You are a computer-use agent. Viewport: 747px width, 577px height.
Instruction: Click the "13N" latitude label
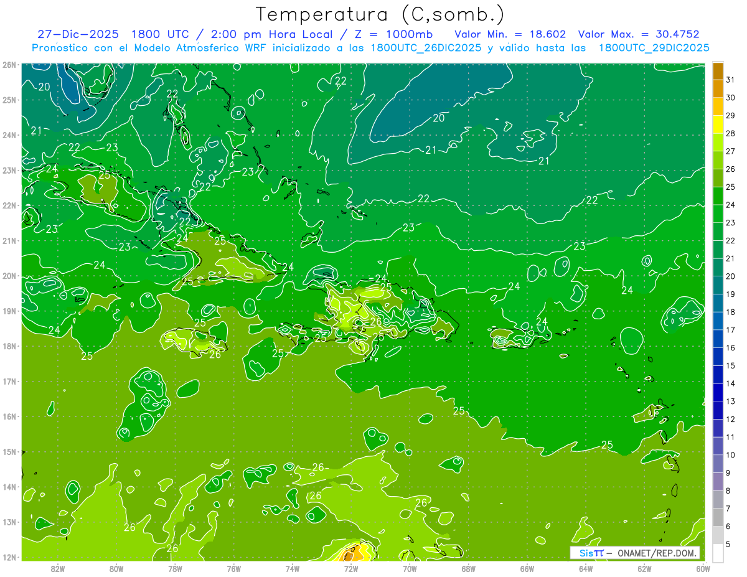coord(9,522)
